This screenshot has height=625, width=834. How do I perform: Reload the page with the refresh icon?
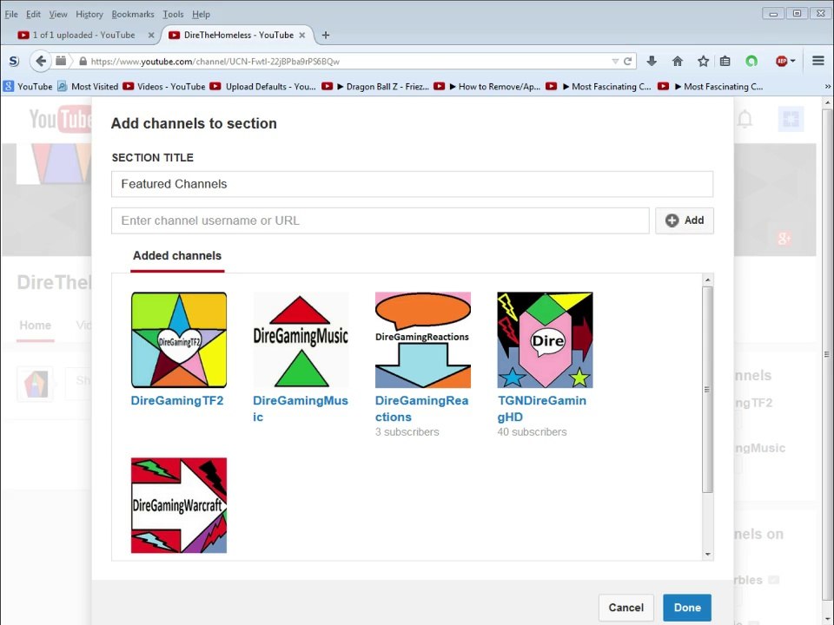coord(627,61)
